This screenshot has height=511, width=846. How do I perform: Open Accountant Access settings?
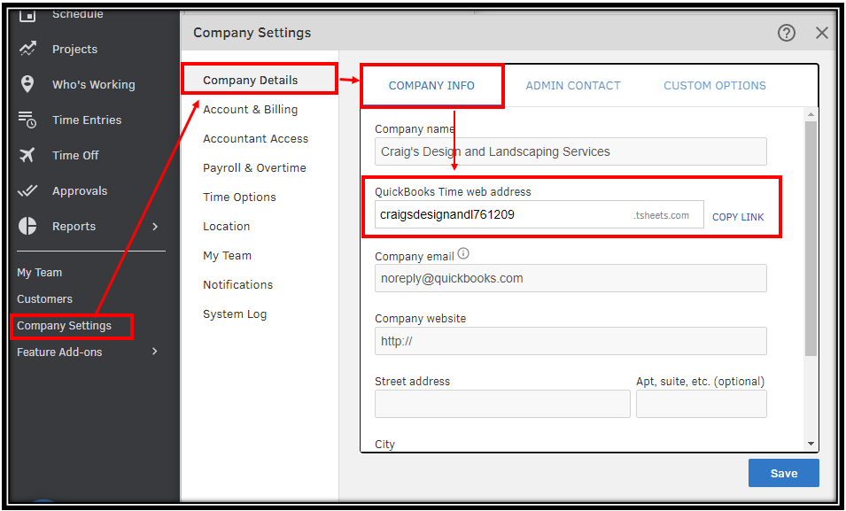tap(256, 139)
